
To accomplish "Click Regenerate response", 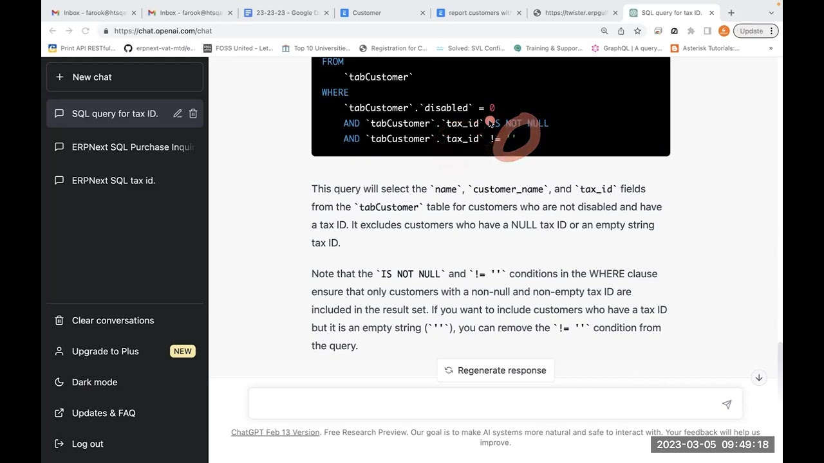I will coord(496,370).
